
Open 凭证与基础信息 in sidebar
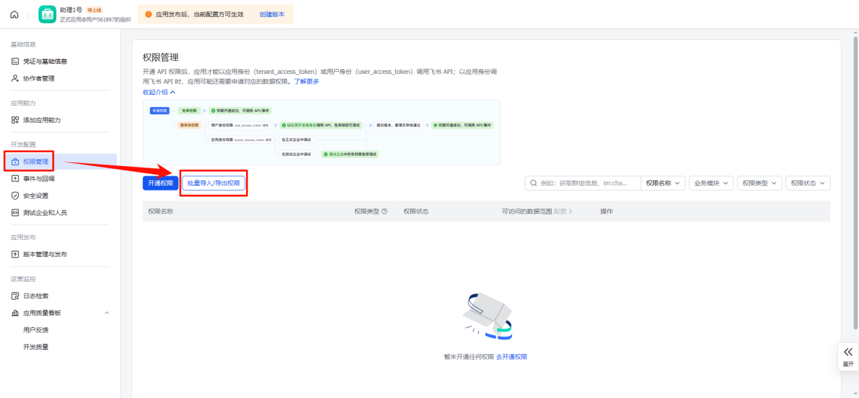pos(45,62)
